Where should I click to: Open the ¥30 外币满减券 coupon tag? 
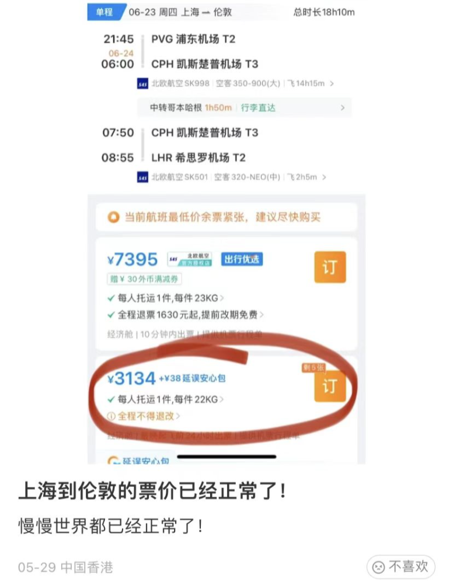coord(144,279)
